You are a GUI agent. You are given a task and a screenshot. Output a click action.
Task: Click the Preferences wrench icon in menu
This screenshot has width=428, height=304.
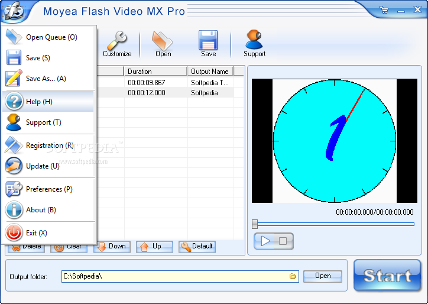click(14, 189)
